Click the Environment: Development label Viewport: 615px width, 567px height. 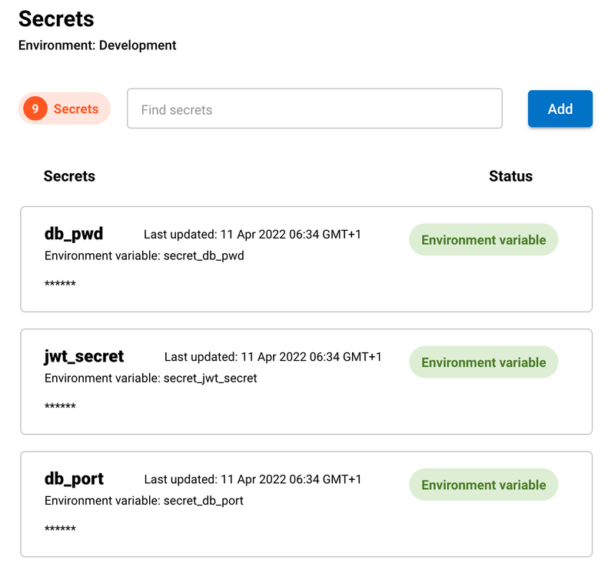point(97,45)
